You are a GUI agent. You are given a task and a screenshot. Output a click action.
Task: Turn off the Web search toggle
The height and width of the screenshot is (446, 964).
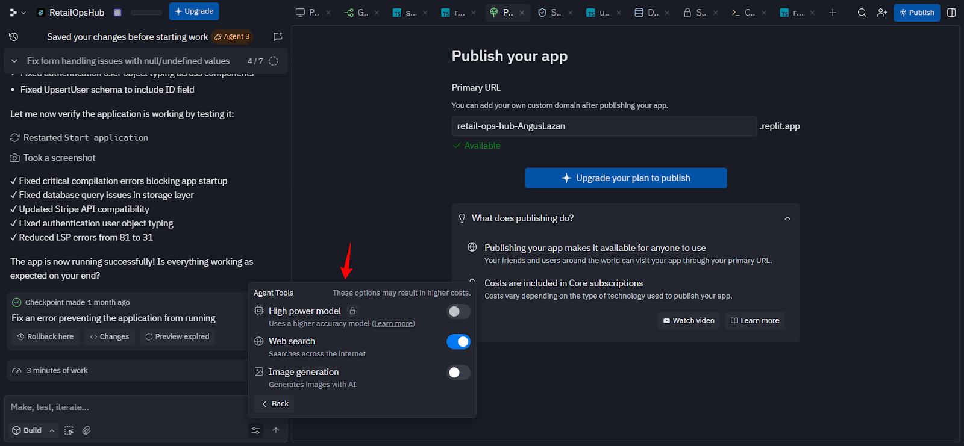pyautogui.click(x=459, y=342)
